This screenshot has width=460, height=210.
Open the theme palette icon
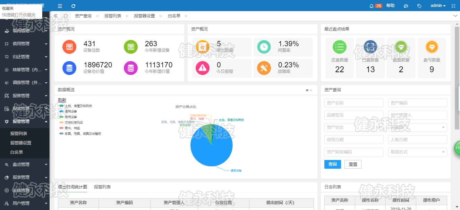pyautogui.click(x=406, y=6)
